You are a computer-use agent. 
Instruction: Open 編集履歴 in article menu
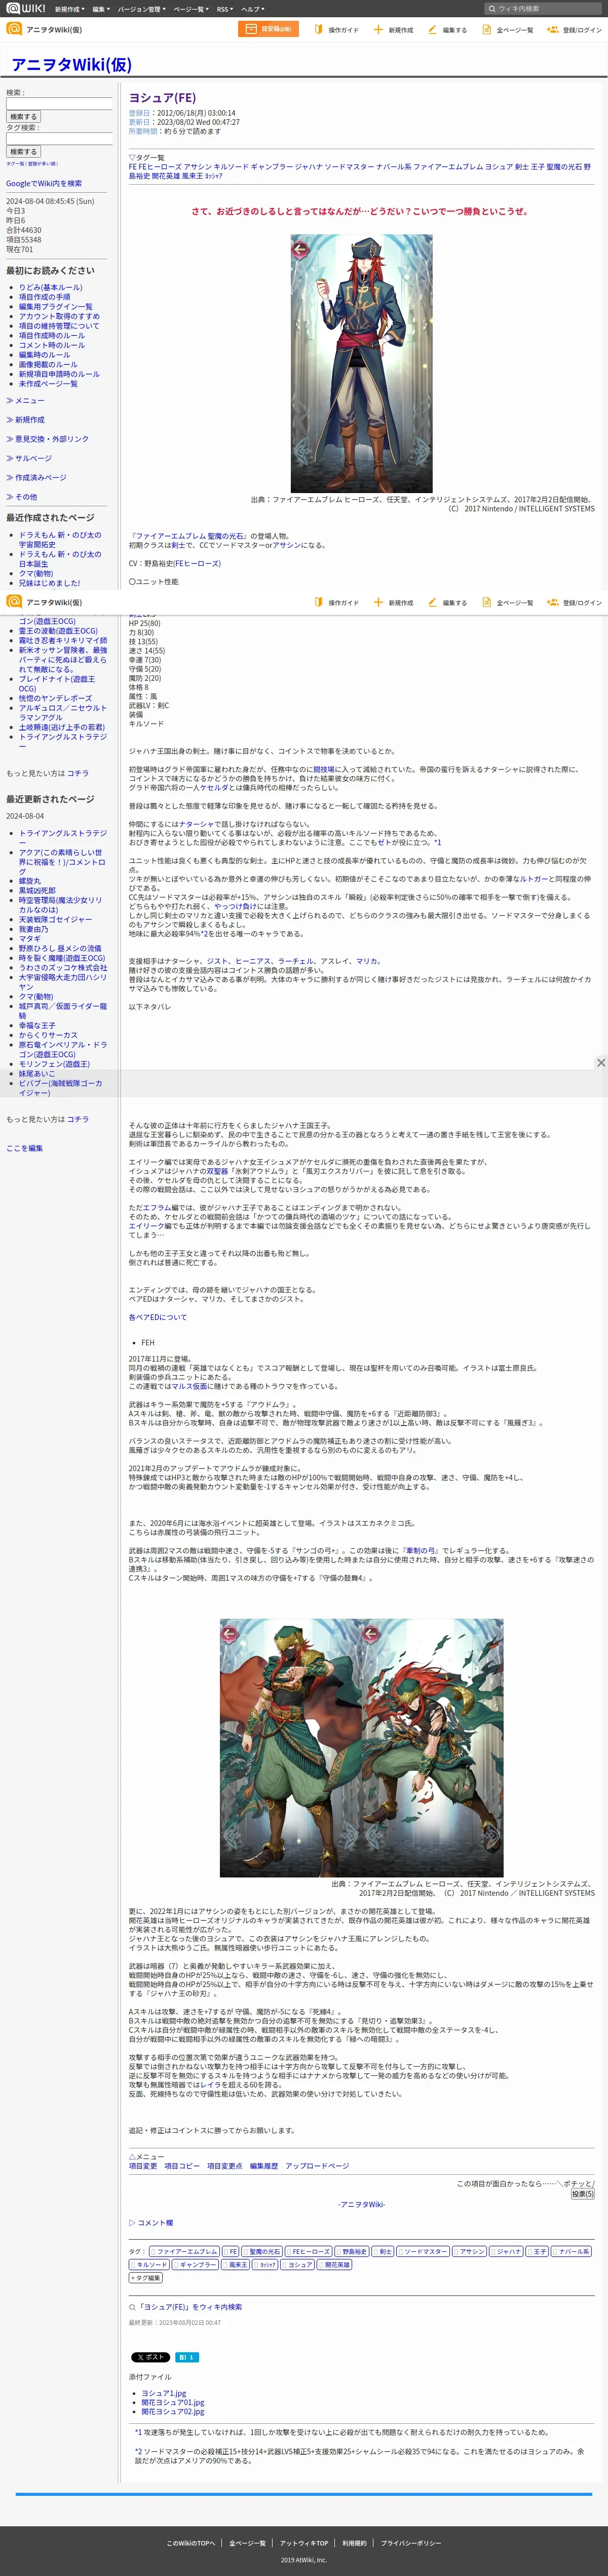coord(263,2165)
